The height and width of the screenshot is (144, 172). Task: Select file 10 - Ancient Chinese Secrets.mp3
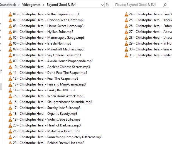[x=49, y=67]
